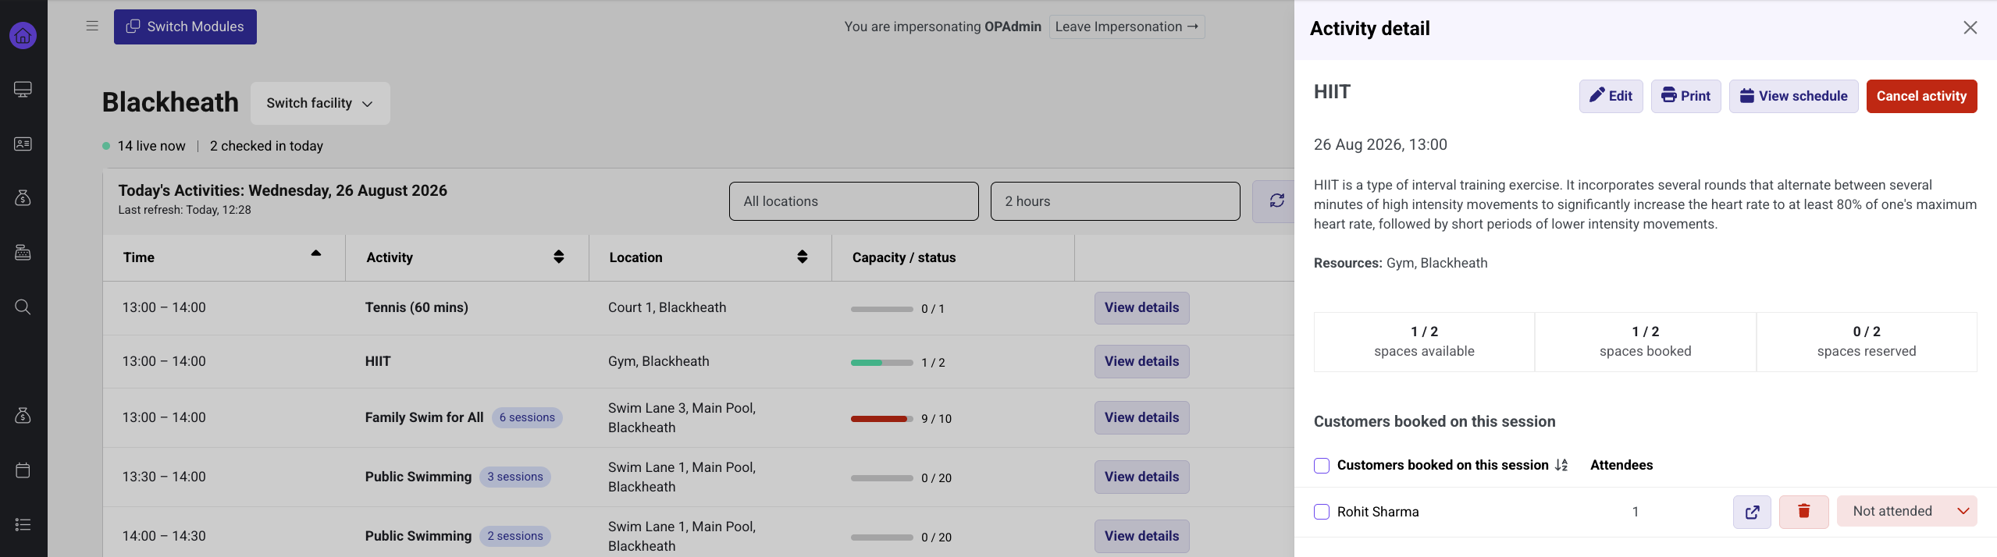Click Gym, Blackheath location cell
The width and height of the screenshot is (1997, 557).
point(659,361)
